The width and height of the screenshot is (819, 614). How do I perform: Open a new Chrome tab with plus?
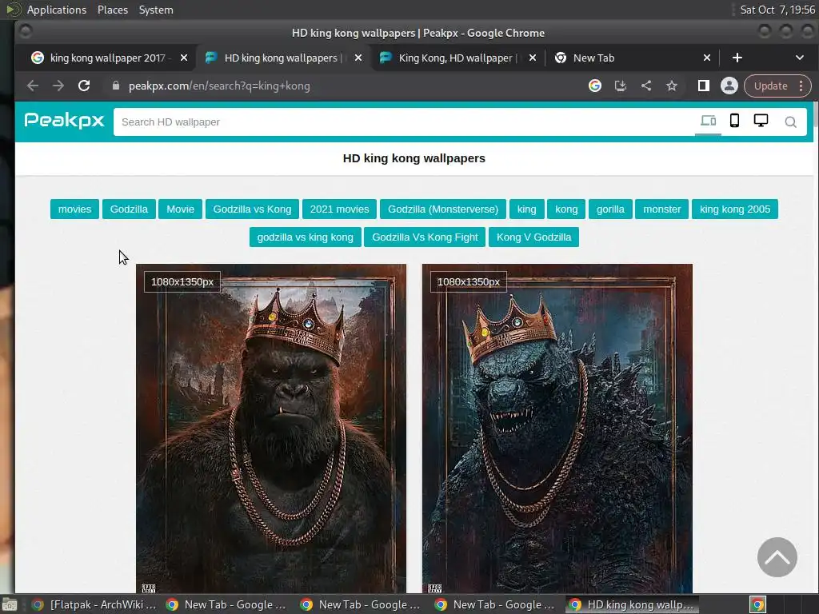(737, 58)
